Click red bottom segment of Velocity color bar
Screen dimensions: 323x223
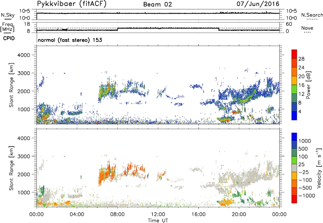[x=294, y=199]
